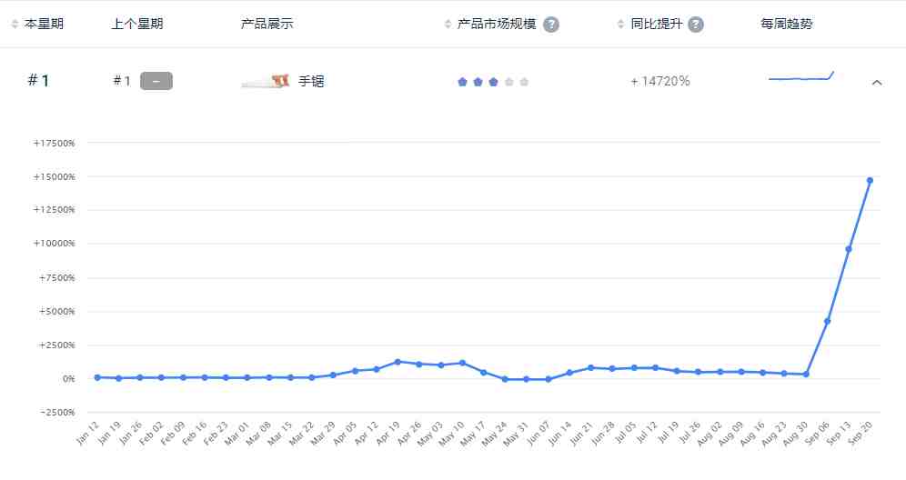906x480 pixels.
Task: Click the 上个星期 column header
Action: [137, 25]
